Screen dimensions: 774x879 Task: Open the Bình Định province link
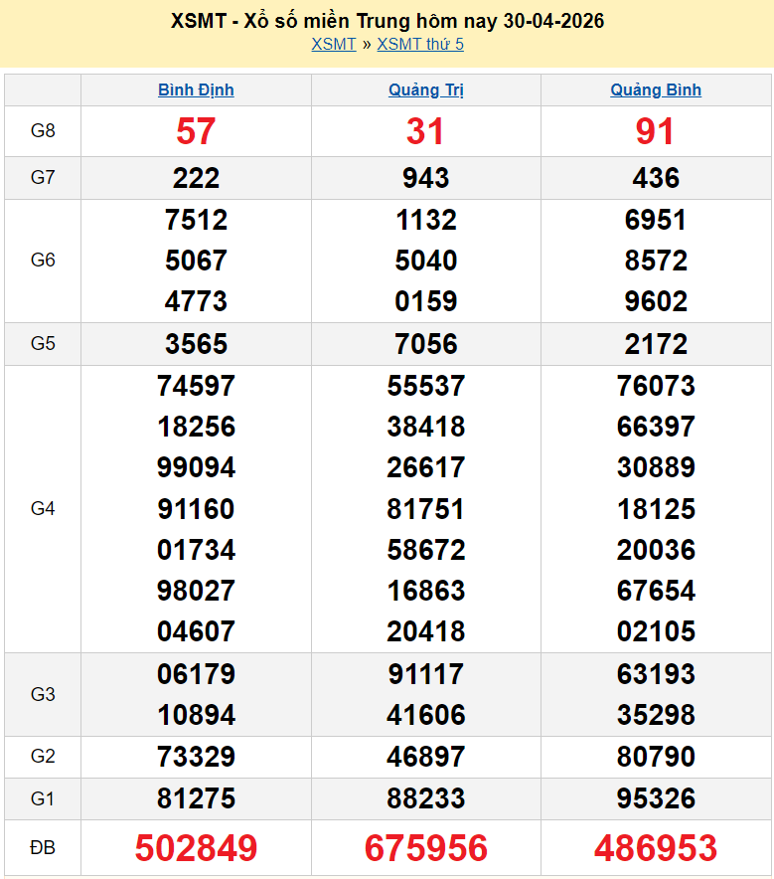coord(196,89)
